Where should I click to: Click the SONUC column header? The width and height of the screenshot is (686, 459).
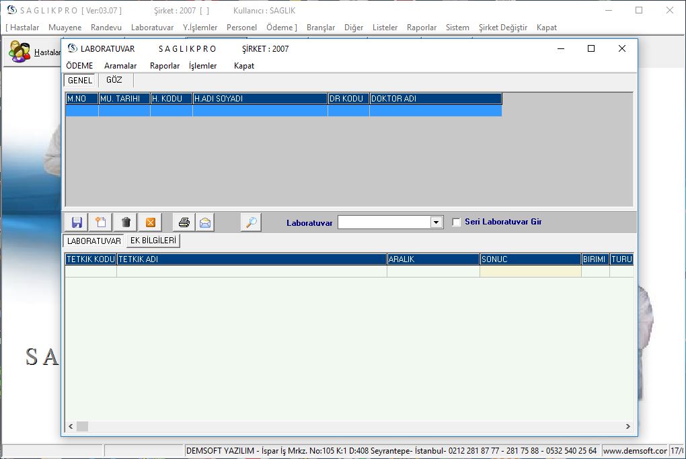tap(530, 259)
